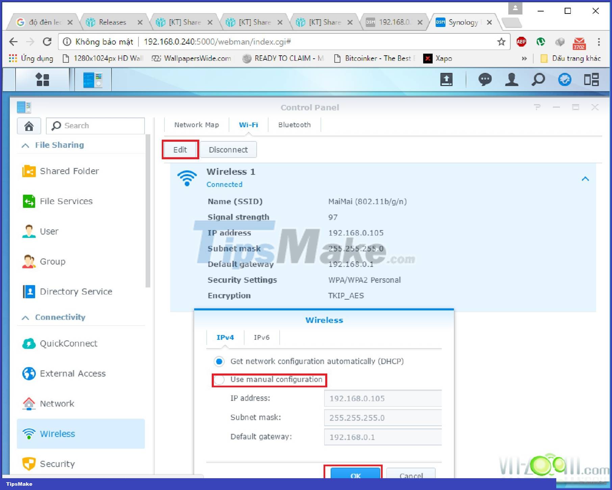Collapse the Wireless 1 connection details
Image resolution: width=612 pixels, height=490 pixels.
[x=585, y=179]
